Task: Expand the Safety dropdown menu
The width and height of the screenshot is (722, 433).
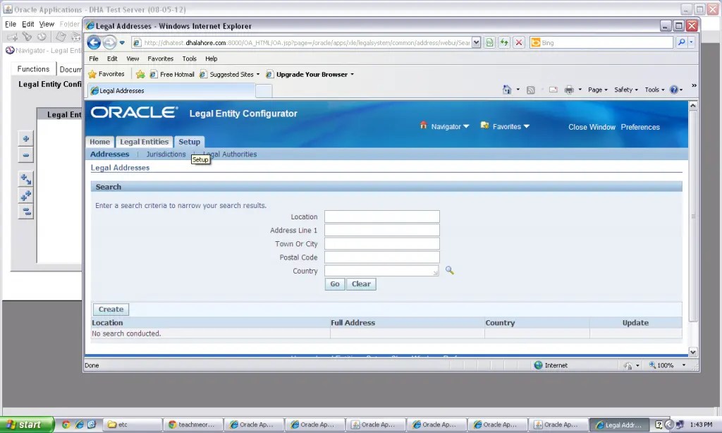Action: (625, 90)
